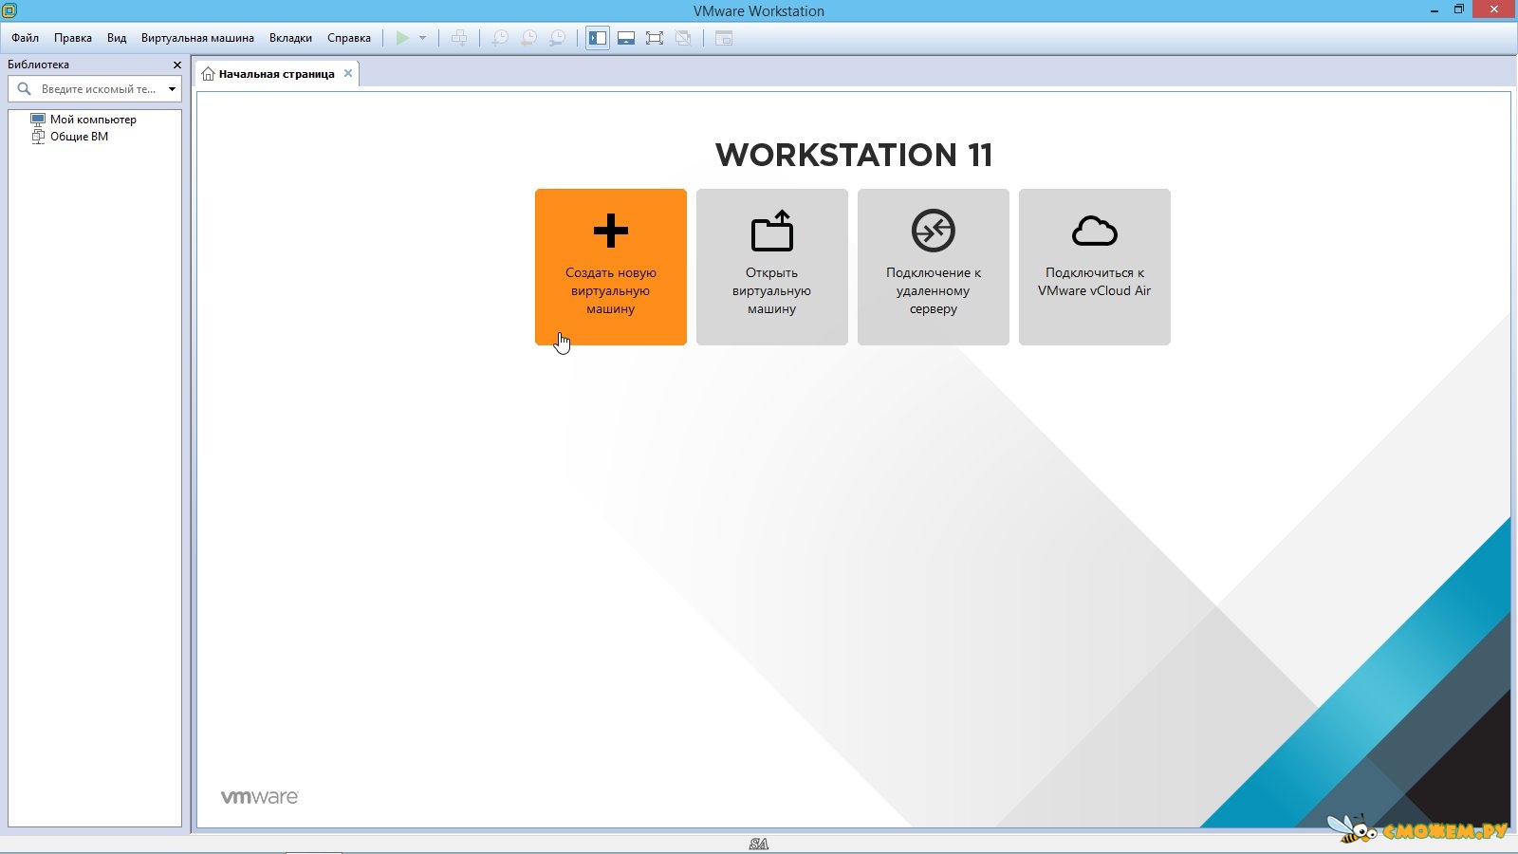
Task: Click the VMware icon in title bar
Action: (9, 10)
